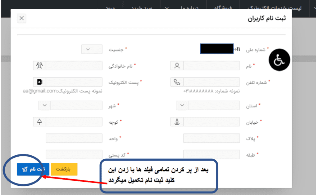
Task: Focus the کوچه input field
Action: click(x=74, y=122)
